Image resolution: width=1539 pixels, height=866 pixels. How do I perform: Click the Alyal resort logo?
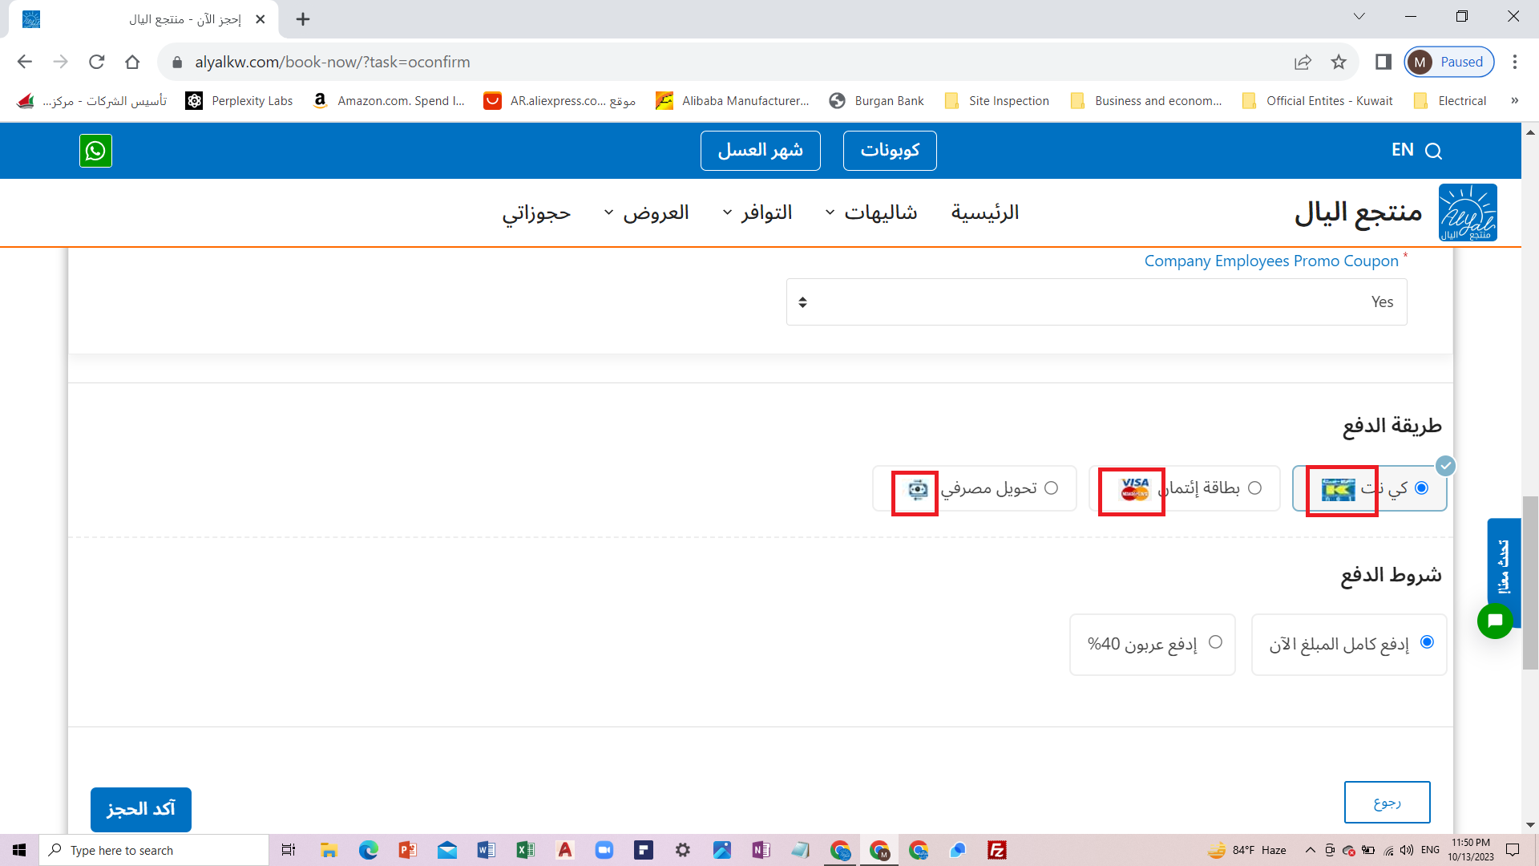[1468, 212]
